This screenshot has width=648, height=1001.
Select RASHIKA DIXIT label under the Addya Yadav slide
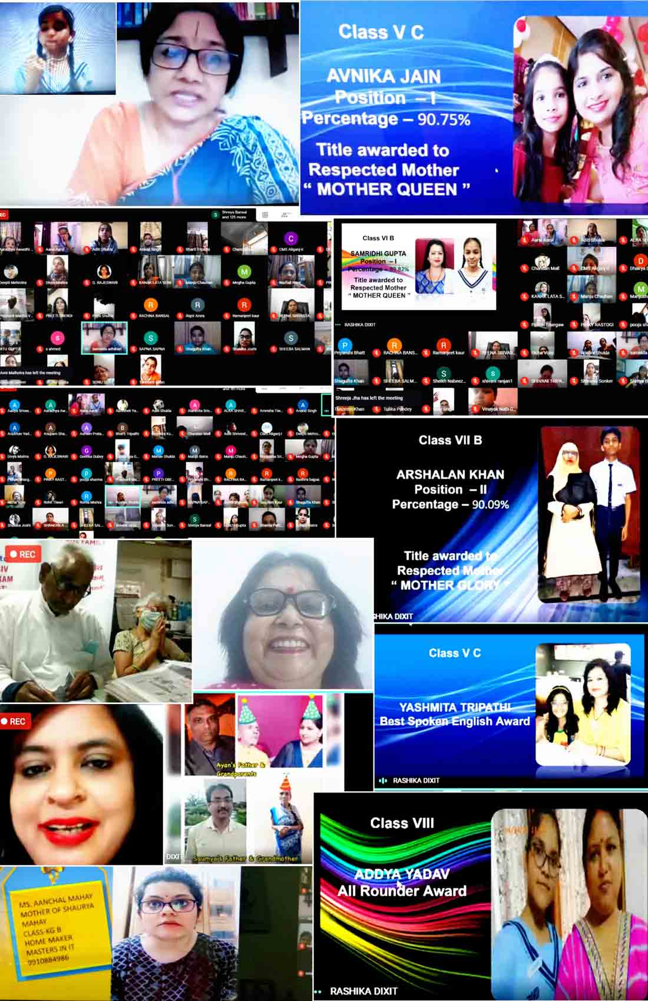tap(363, 992)
